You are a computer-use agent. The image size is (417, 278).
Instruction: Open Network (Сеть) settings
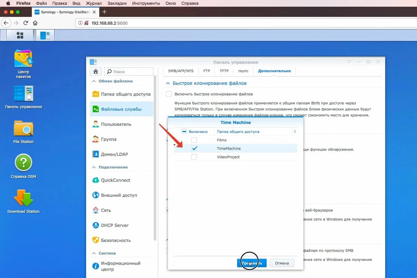point(121,210)
